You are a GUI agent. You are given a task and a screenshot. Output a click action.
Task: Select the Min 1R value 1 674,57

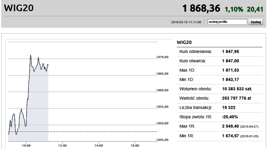(230, 136)
